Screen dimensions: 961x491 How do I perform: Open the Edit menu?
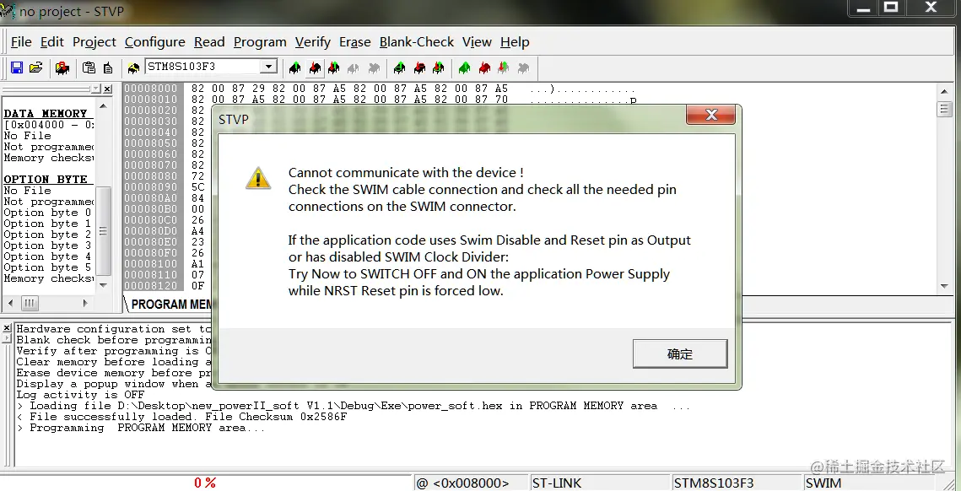tap(52, 42)
